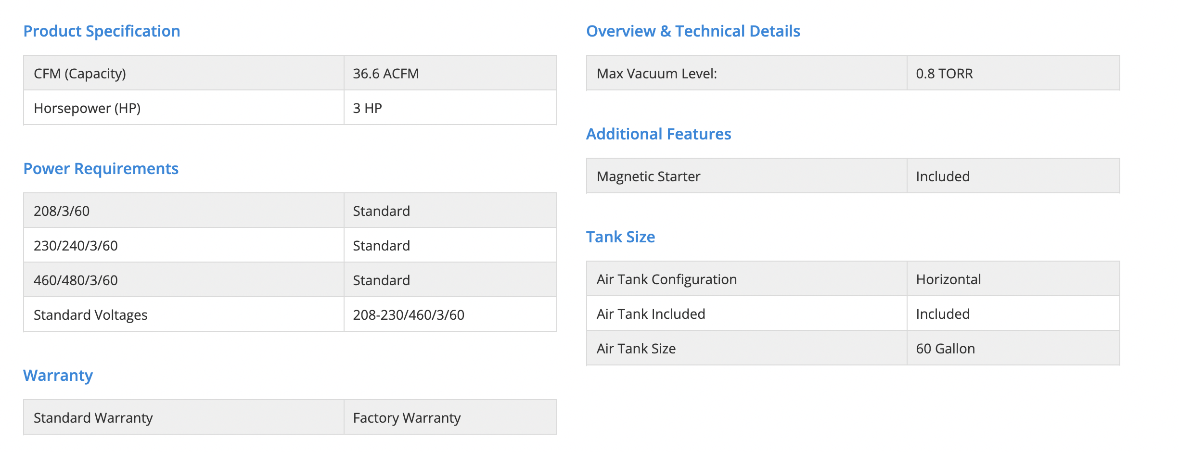Click the 208/3/60 voltage row label
The width and height of the screenshot is (1179, 452).
pos(62,211)
